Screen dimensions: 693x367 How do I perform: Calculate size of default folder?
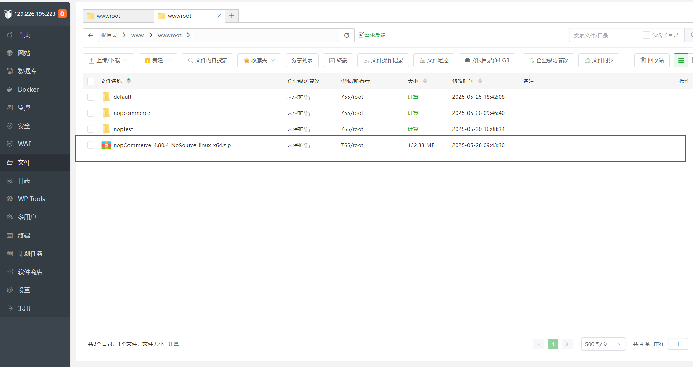[413, 97]
